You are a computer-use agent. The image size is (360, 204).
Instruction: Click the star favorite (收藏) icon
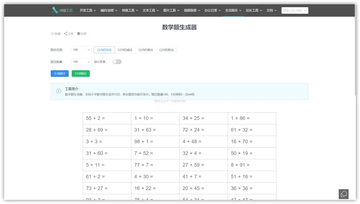pyautogui.click(x=53, y=34)
